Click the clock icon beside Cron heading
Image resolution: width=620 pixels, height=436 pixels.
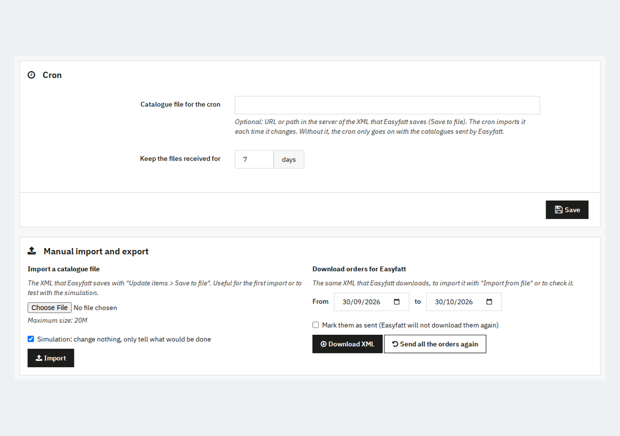click(x=32, y=75)
